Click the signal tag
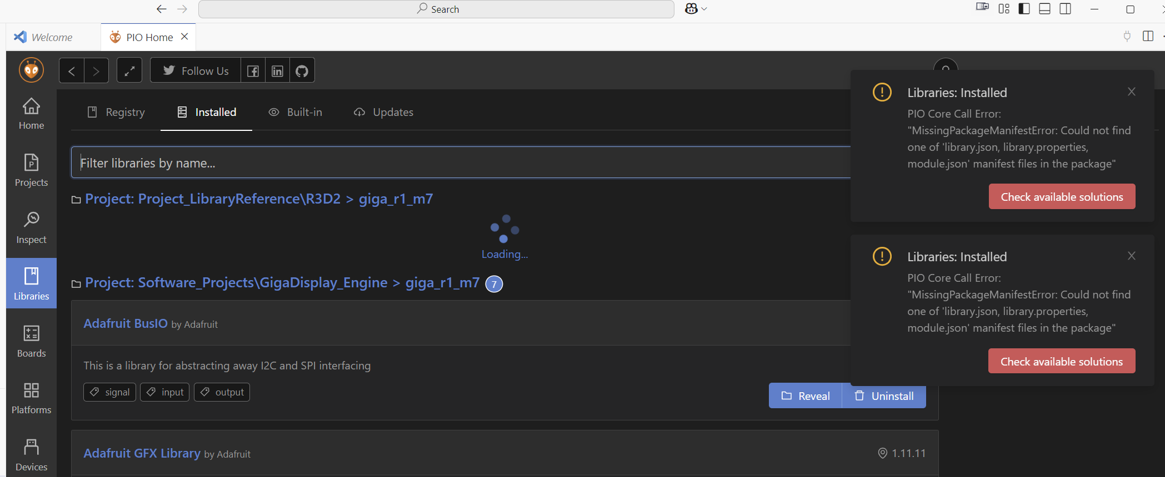This screenshot has height=477, width=1165. coord(110,392)
